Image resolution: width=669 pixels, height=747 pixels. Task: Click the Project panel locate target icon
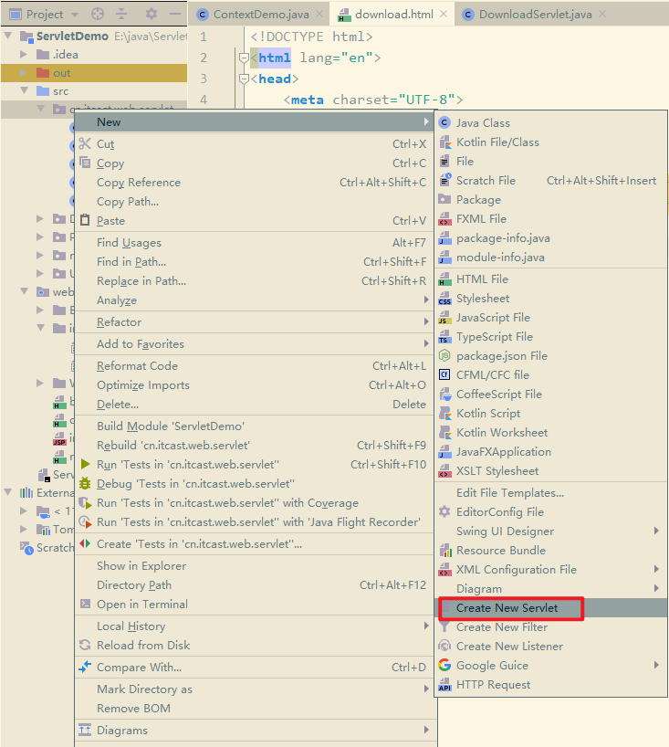pyautogui.click(x=98, y=15)
